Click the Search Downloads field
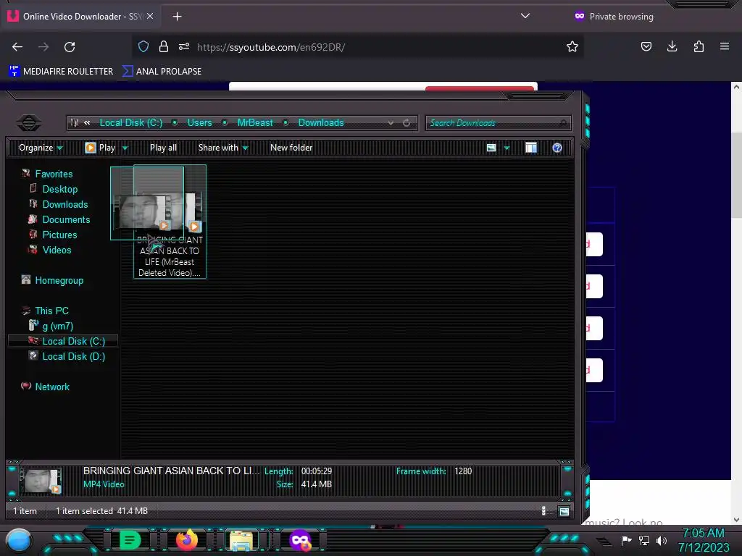The image size is (742, 556). (499, 123)
